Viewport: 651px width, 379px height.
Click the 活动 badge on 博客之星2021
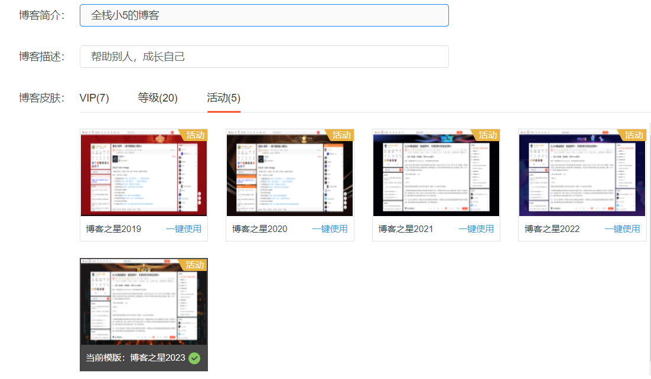486,135
